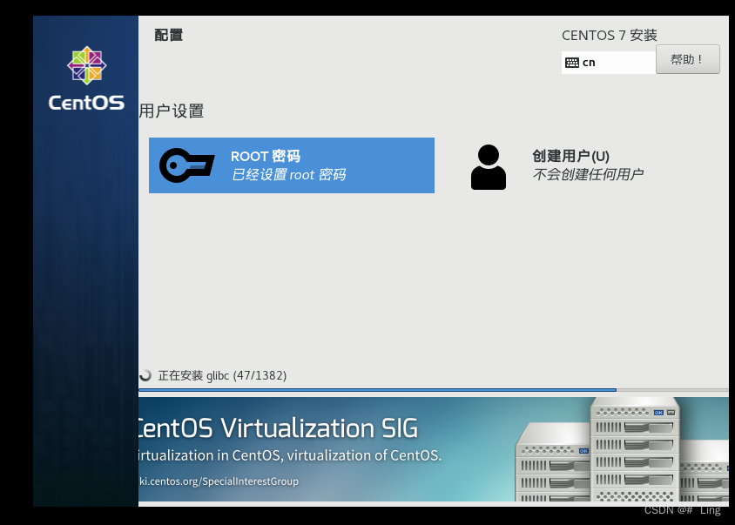
Task: Click the 已经设置 root 密码 status text
Action: tap(288, 175)
